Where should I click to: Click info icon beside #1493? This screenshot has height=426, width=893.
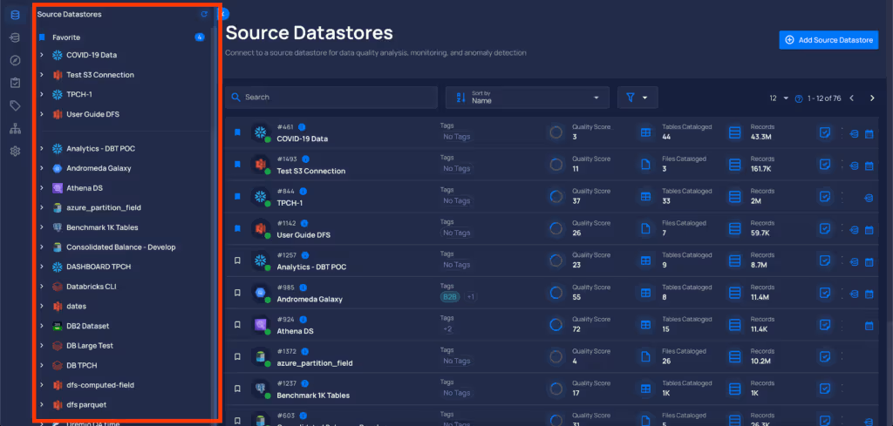pos(306,159)
